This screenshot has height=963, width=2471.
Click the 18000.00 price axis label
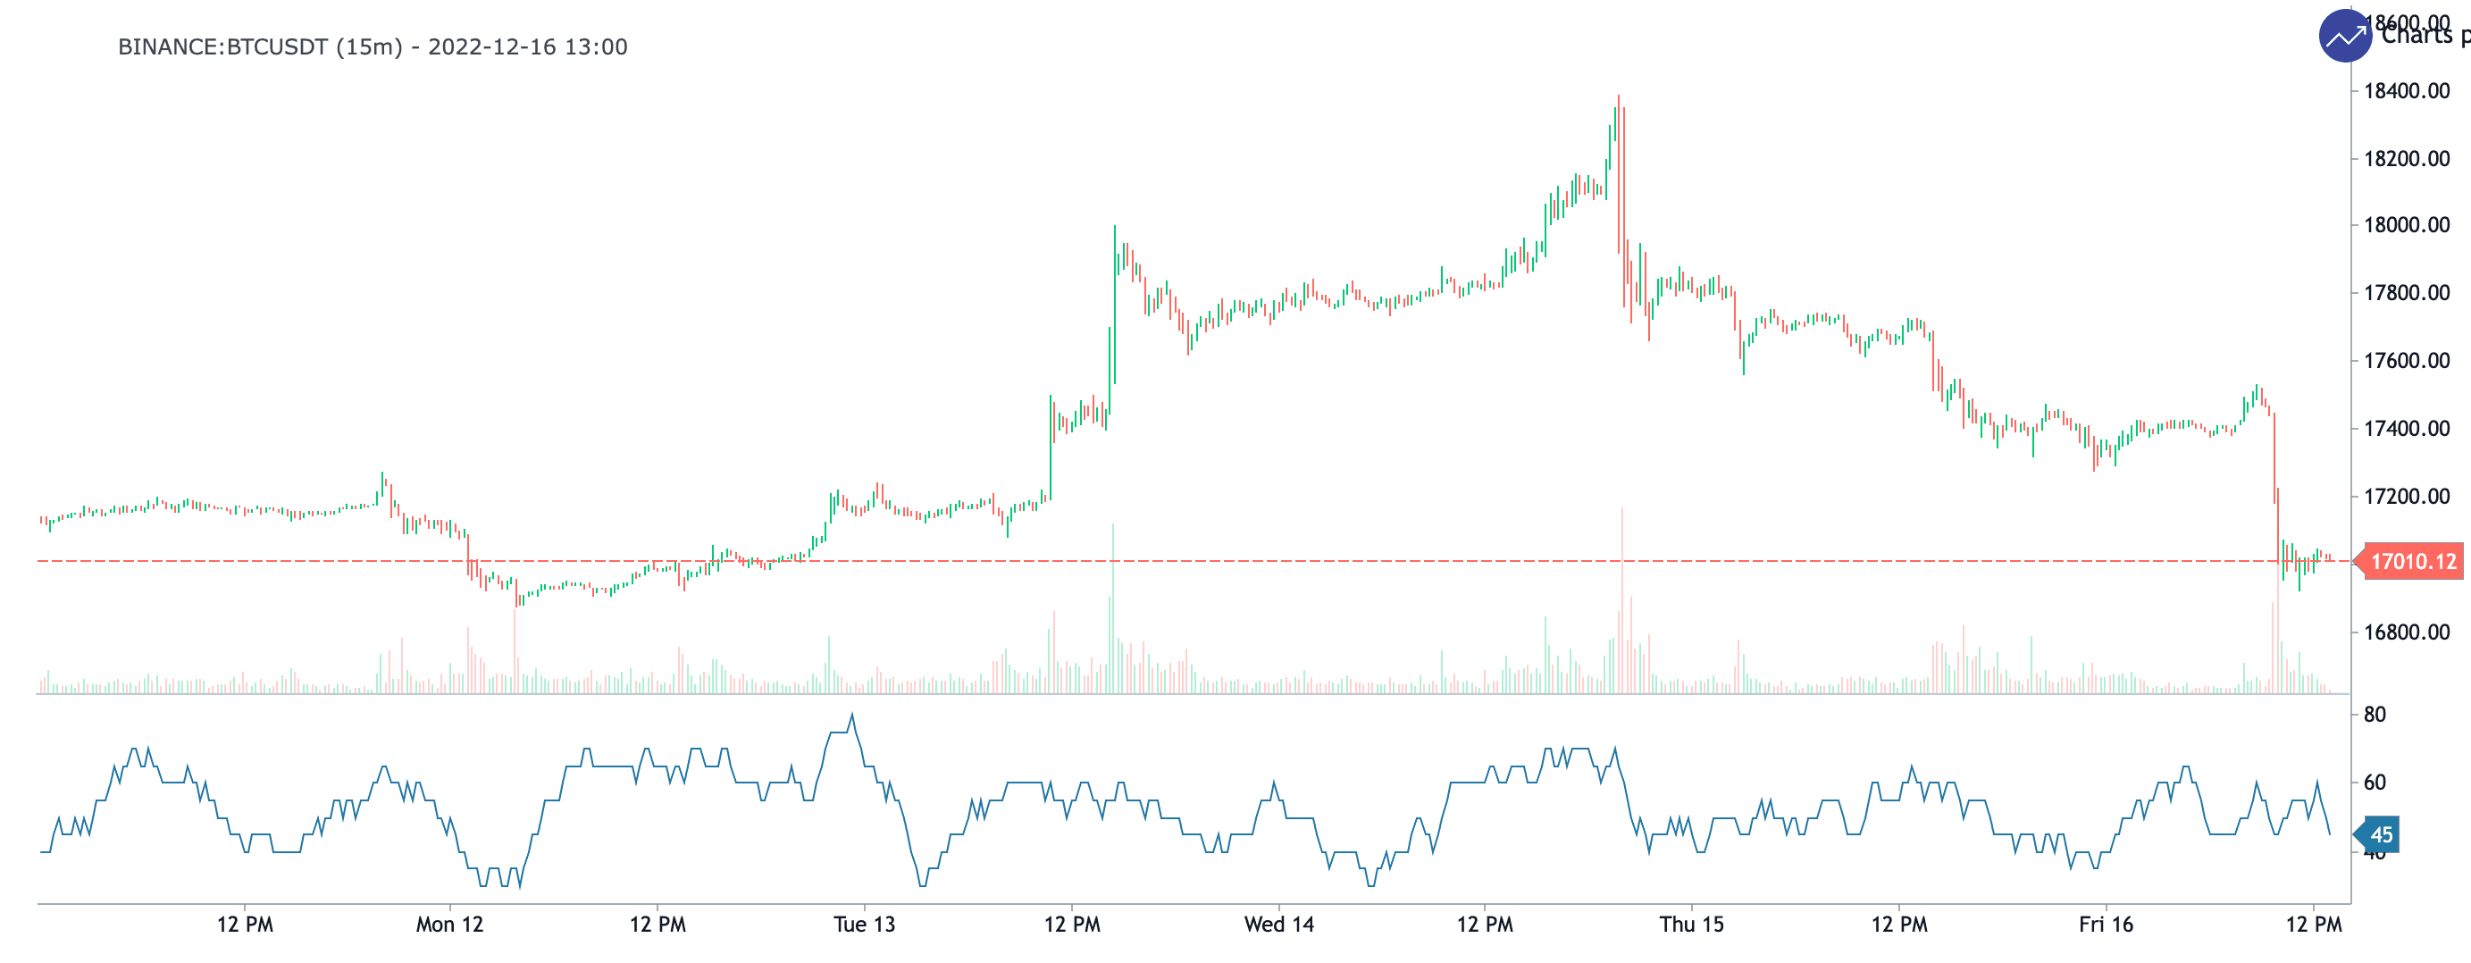pyautogui.click(x=2407, y=225)
